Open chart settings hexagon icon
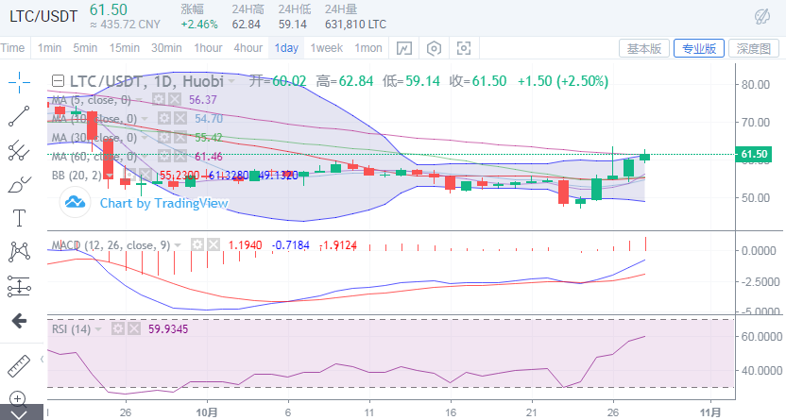 click(434, 48)
